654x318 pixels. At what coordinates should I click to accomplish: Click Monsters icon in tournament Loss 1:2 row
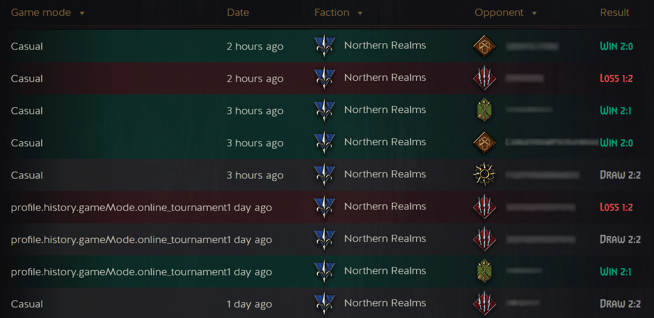484,207
